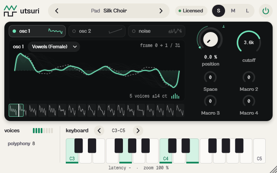
Task: Adjust the cutoff 3.6k knob
Action: coord(249,42)
